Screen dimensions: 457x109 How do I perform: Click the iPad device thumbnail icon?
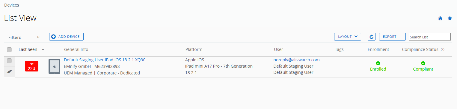tap(54, 66)
